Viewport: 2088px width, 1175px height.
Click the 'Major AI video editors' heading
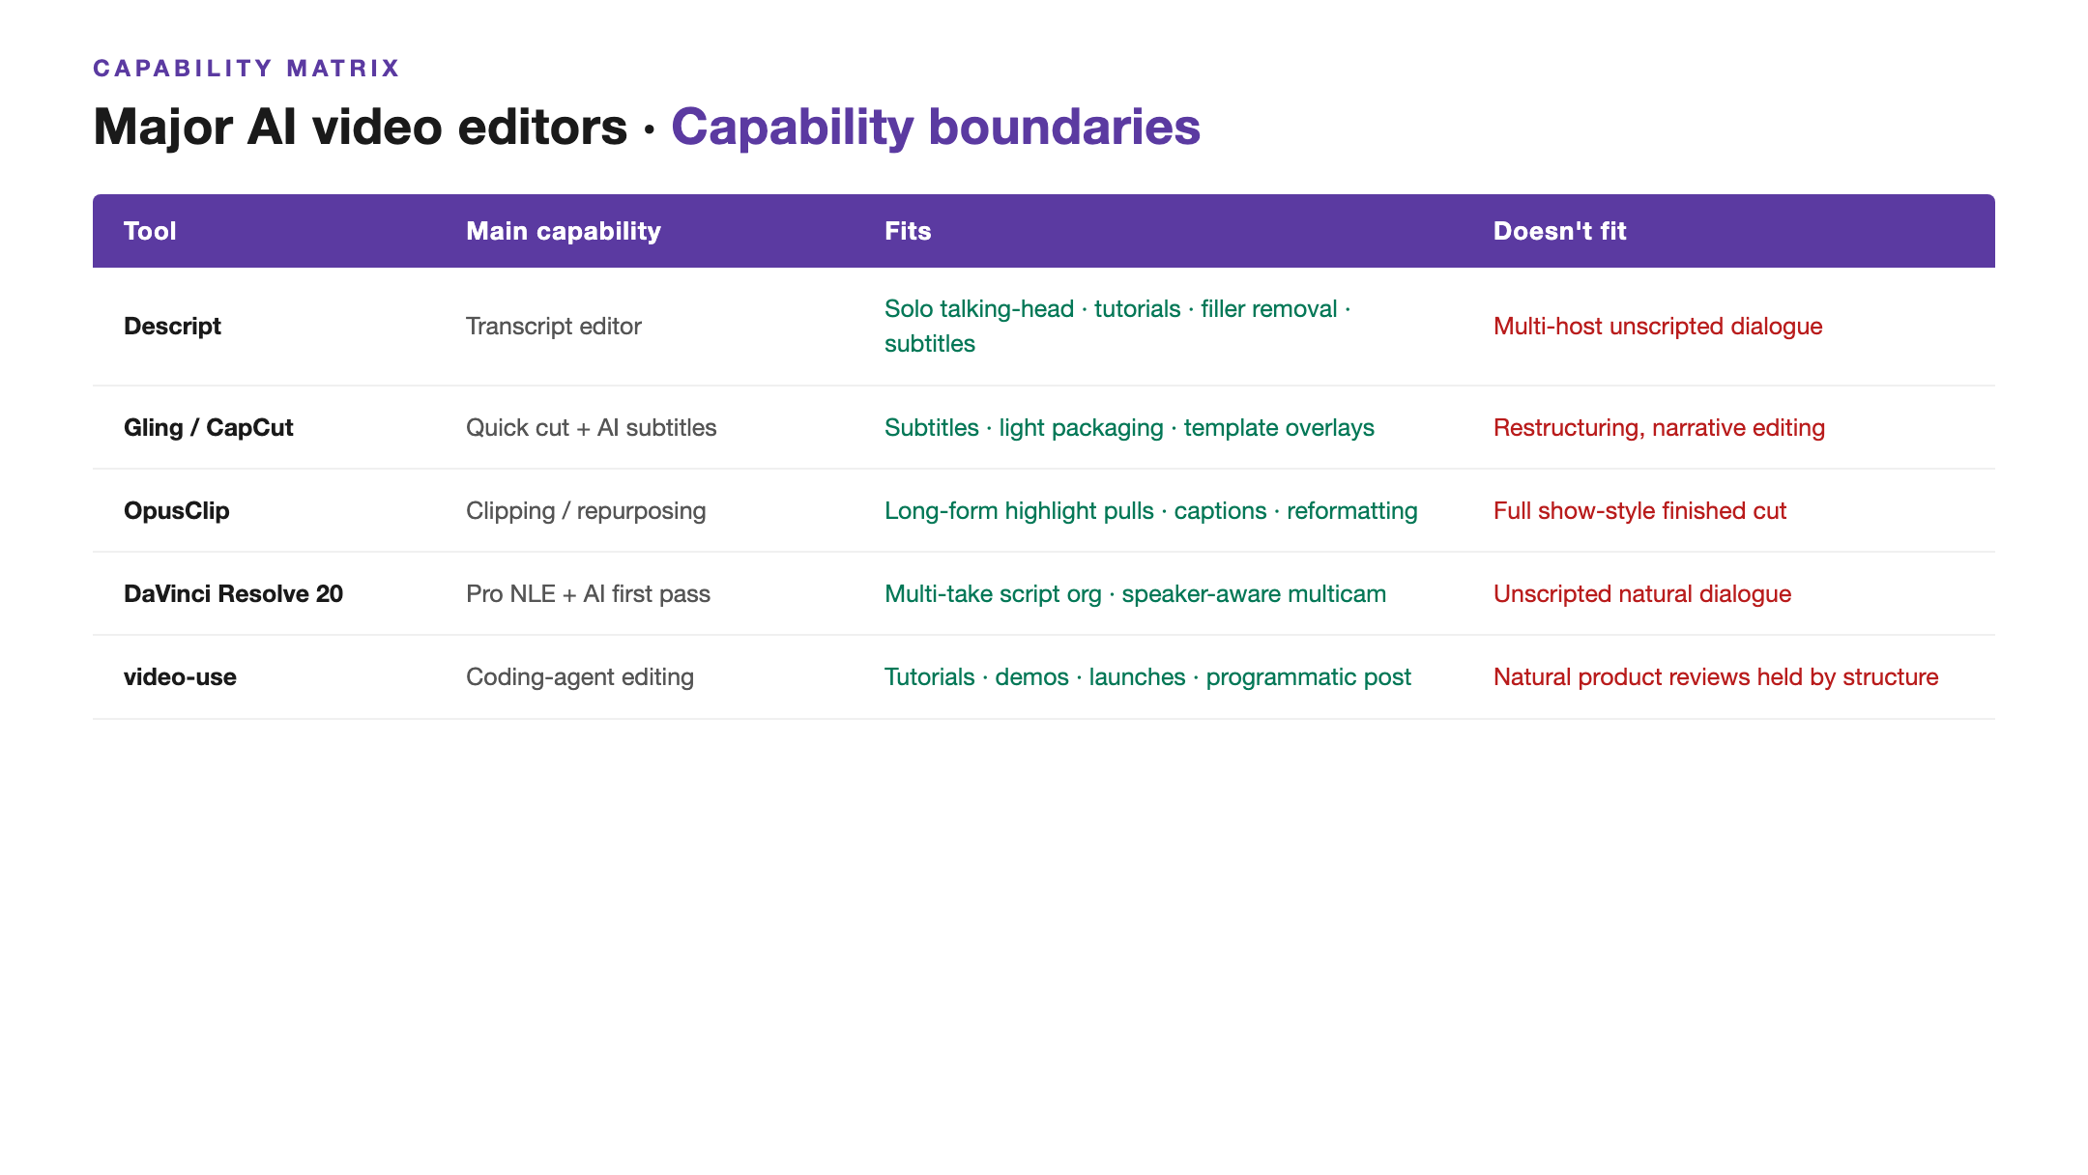click(360, 127)
